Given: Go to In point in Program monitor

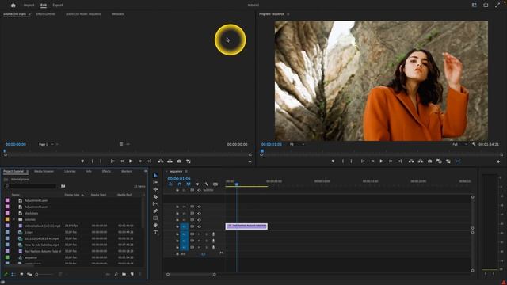Looking at the screenshot, I should click(x=363, y=161).
